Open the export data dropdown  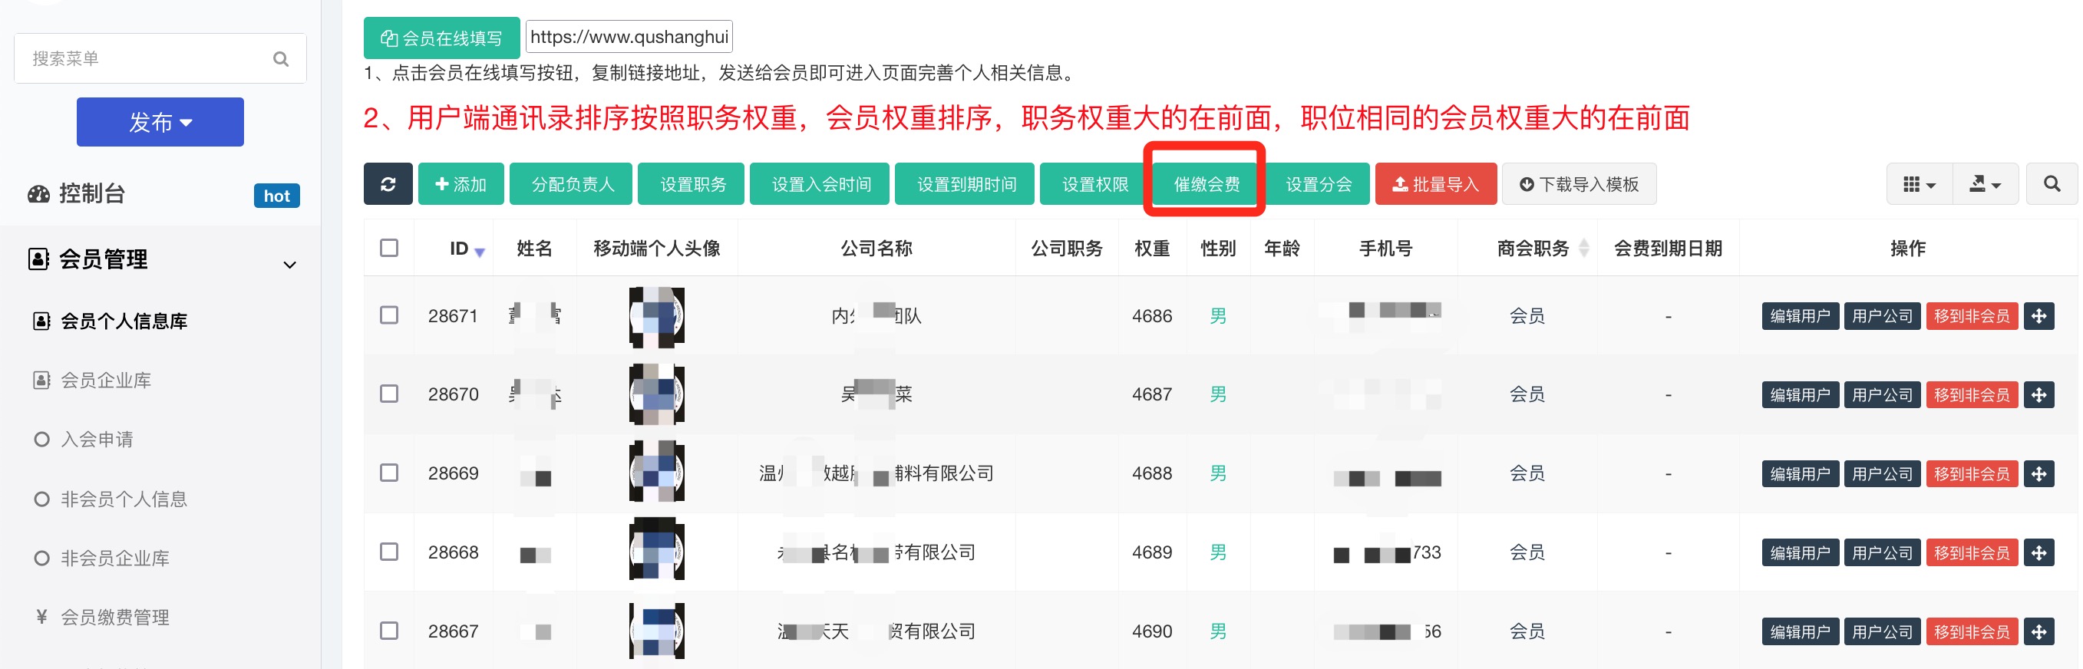1986,184
